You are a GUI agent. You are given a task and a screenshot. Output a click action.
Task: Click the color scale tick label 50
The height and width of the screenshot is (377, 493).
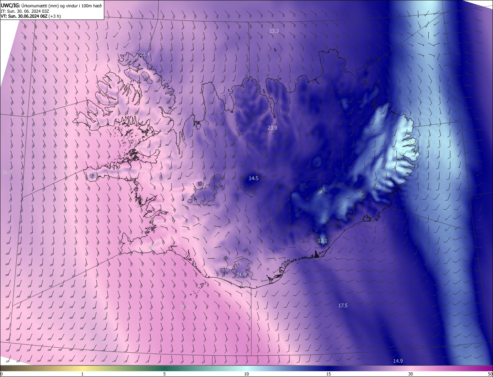click(490, 374)
